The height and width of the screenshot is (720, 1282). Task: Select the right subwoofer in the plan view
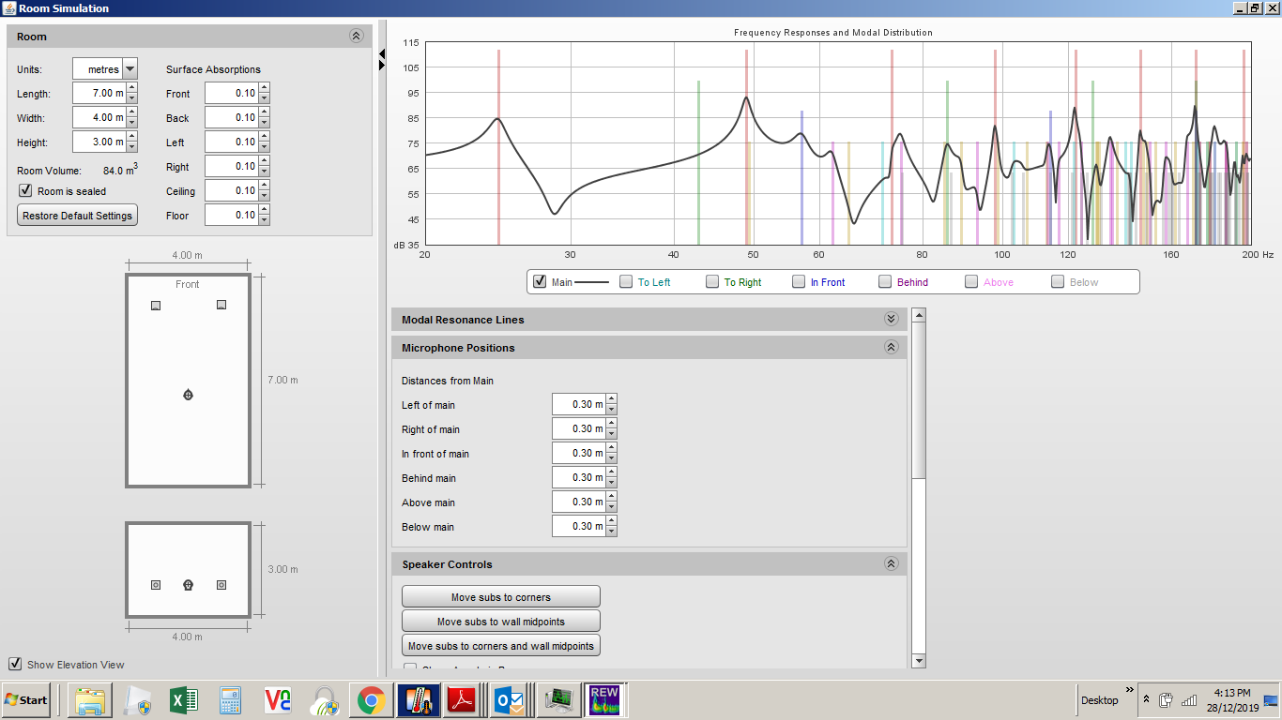[x=221, y=305]
